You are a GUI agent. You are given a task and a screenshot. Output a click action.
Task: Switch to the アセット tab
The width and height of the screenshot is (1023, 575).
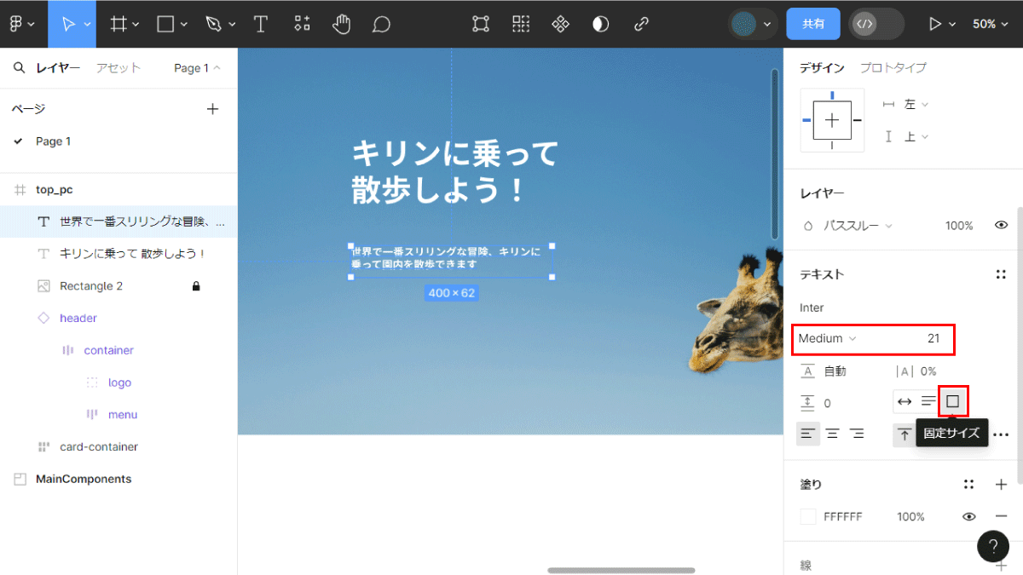(x=118, y=68)
